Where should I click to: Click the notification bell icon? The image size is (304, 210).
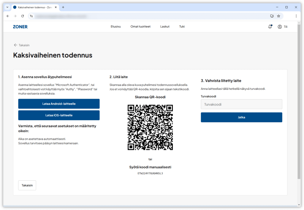[270, 26]
